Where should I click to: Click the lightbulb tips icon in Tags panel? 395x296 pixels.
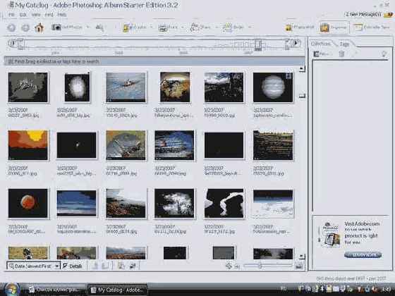(384, 54)
